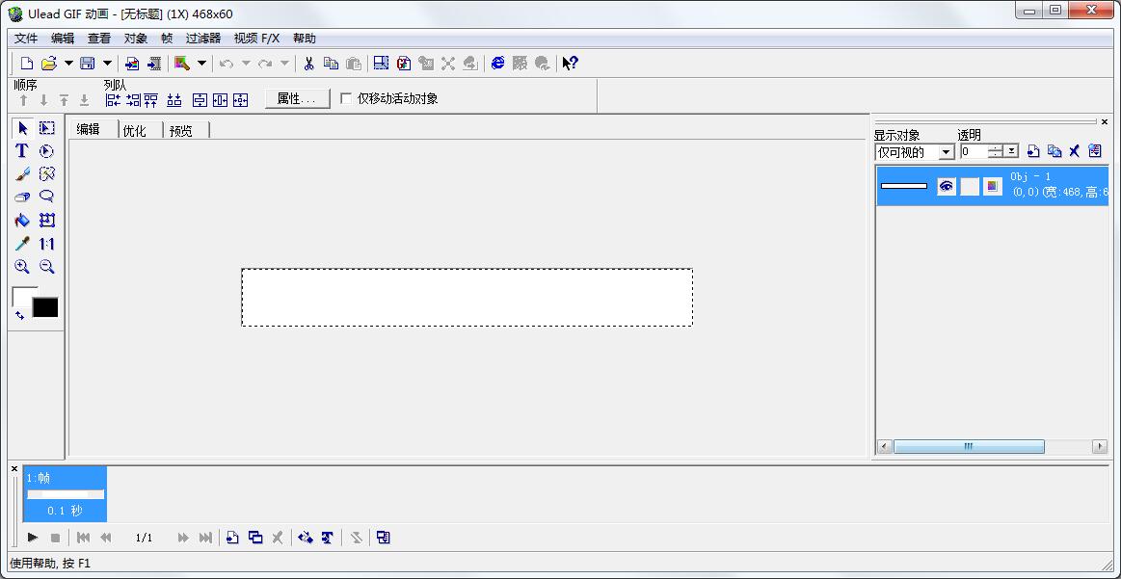Open the 文件 menu
Image resolution: width=1121 pixels, height=579 pixels.
(26, 39)
